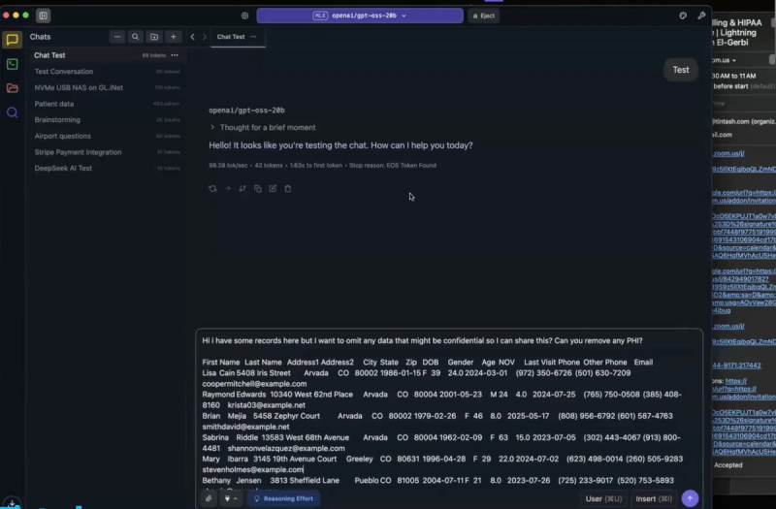
Task: Switch to the Chat Test tab
Action: (231, 37)
